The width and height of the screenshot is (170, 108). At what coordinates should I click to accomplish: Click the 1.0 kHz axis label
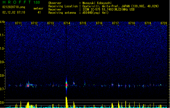[x=2, y=49]
